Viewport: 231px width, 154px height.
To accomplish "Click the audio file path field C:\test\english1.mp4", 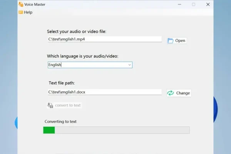I will tap(105, 39).
